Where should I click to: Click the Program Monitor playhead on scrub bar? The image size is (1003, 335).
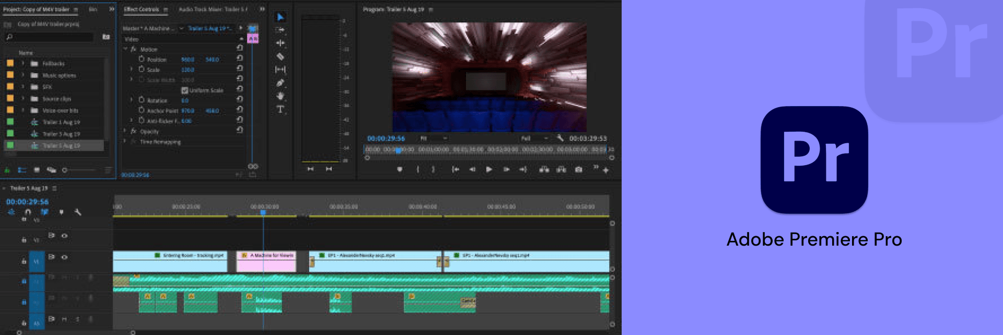click(398, 151)
